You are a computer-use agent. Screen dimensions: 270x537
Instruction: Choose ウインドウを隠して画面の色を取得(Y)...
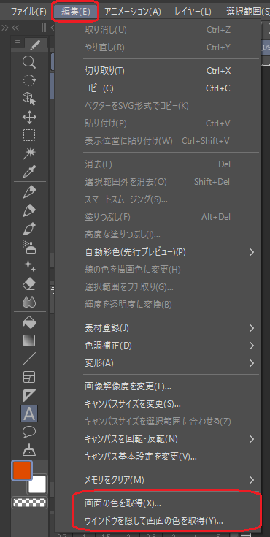pyautogui.click(x=158, y=521)
